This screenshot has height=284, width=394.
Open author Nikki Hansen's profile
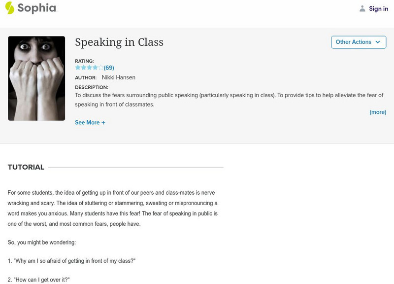pyautogui.click(x=118, y=77)
